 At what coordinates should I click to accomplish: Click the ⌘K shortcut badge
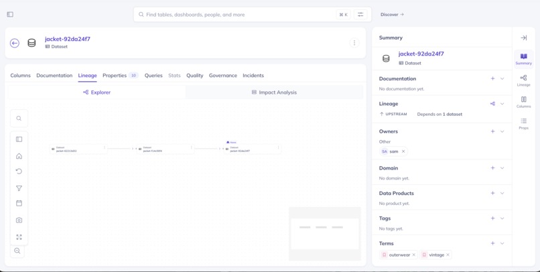coord(343,15)
